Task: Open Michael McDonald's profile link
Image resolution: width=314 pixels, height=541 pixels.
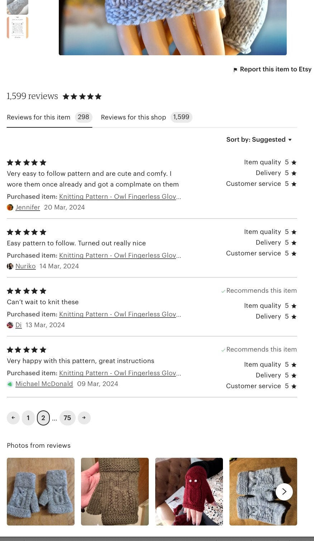Action: 44,384
